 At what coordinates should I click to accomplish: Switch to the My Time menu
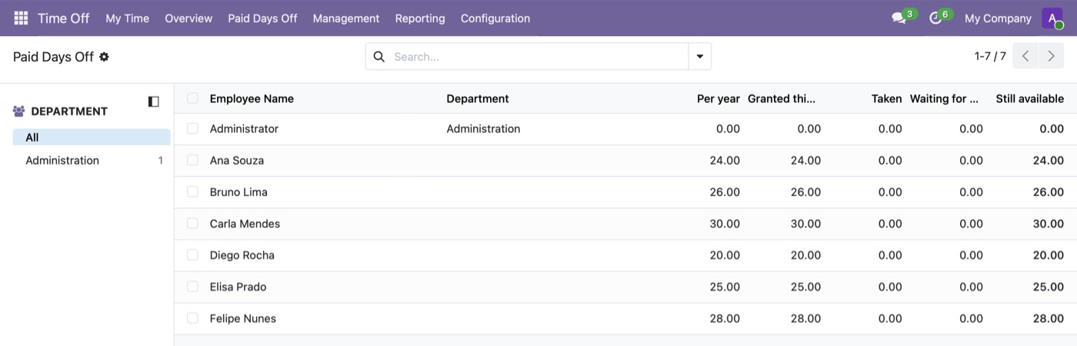click(128, 18)
